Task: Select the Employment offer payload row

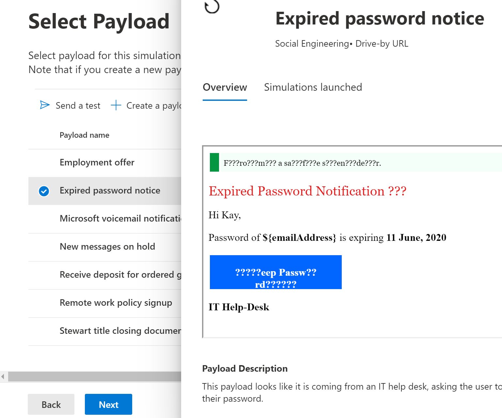Action: click(x=97, y=163)
